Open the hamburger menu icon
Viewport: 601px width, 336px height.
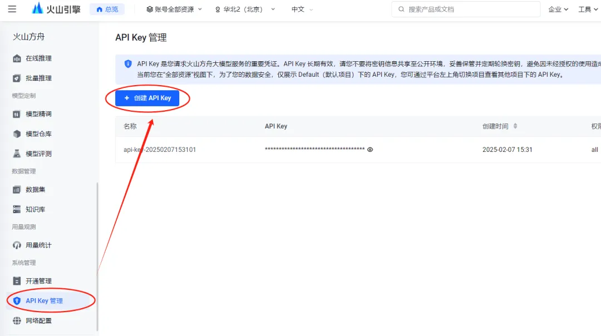(12, 9)
